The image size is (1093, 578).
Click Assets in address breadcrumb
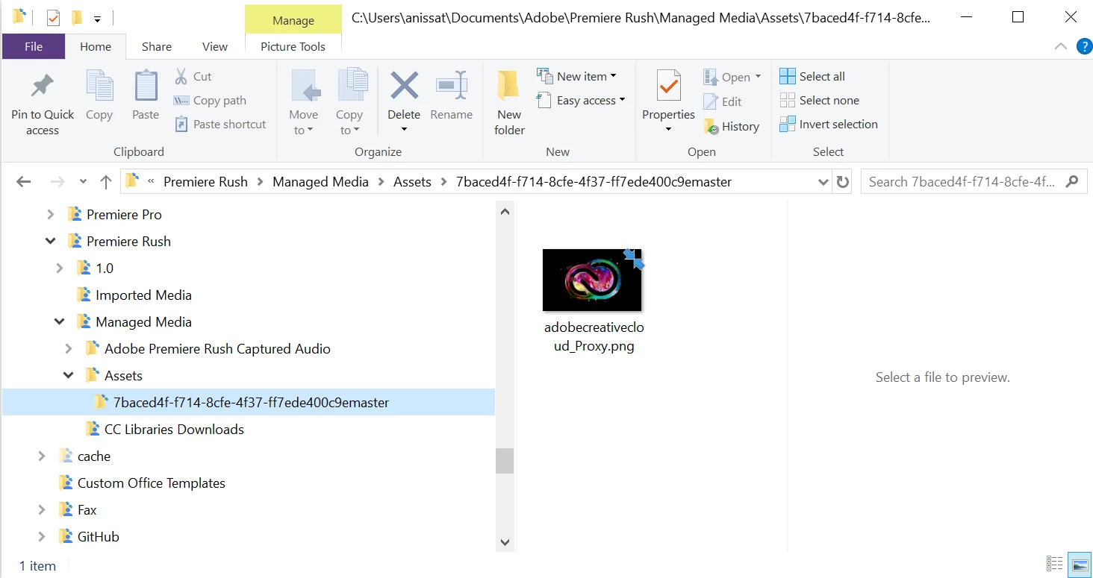(412, 181)
